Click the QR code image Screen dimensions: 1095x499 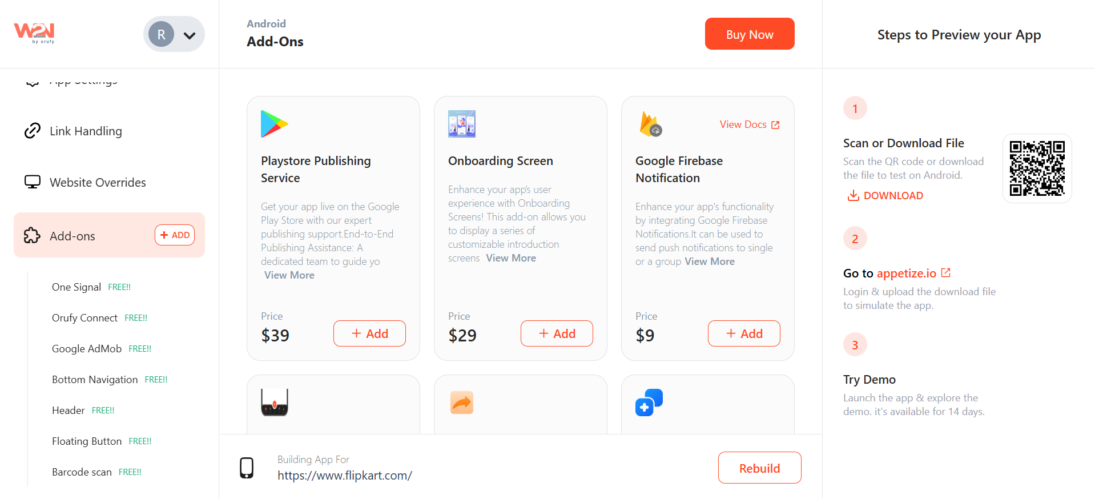[x=1037, y=168]
